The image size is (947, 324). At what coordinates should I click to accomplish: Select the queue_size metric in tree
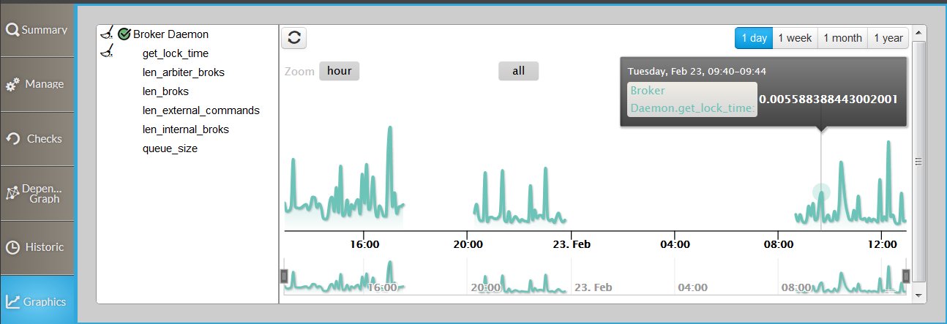click(x=170, y=148)
